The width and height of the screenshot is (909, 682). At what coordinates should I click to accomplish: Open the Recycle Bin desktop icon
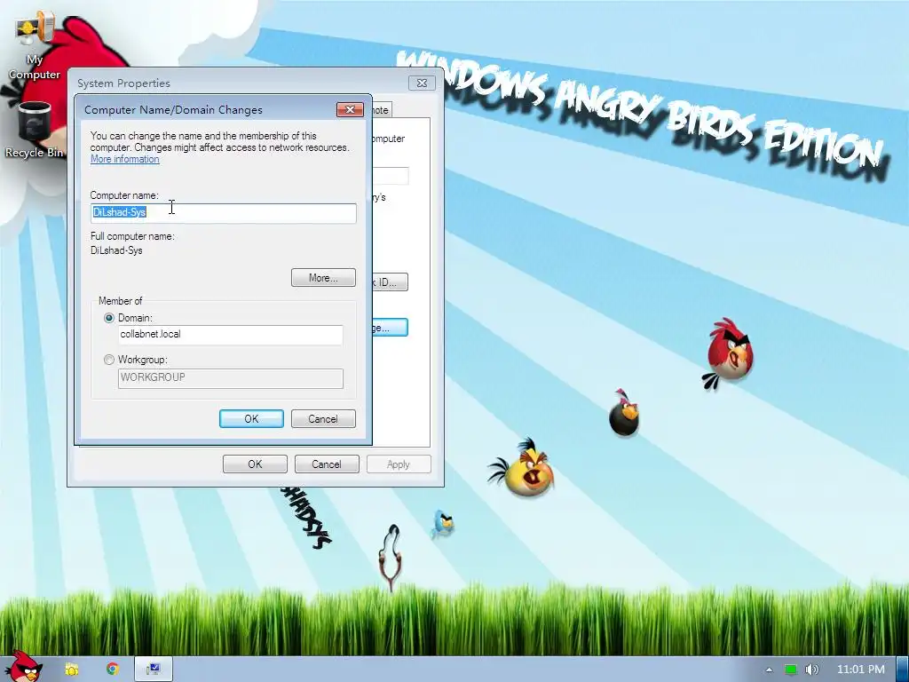35,130
